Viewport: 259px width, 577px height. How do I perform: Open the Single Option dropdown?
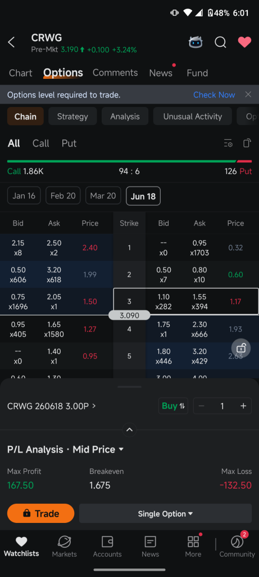(x=165, y=514)
